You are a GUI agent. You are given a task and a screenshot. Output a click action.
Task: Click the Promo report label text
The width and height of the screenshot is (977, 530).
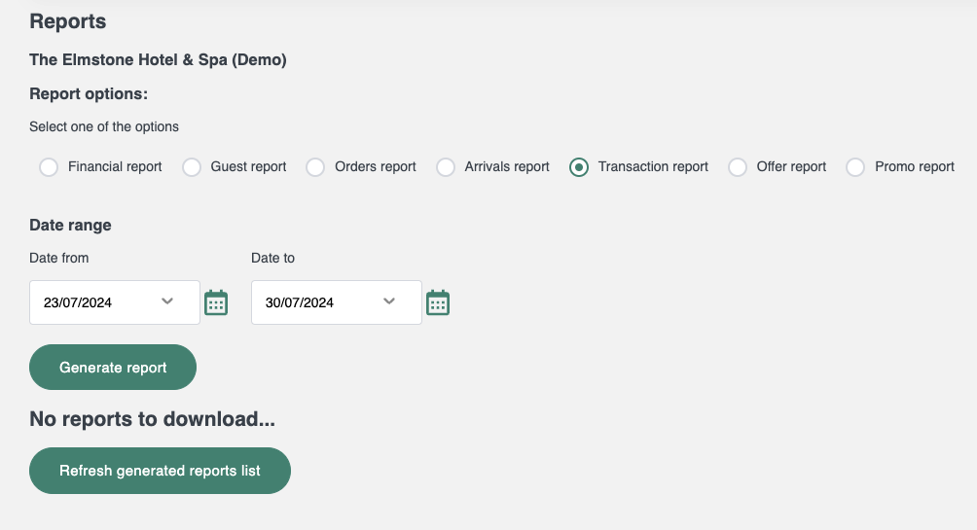[x=914, y=167]
